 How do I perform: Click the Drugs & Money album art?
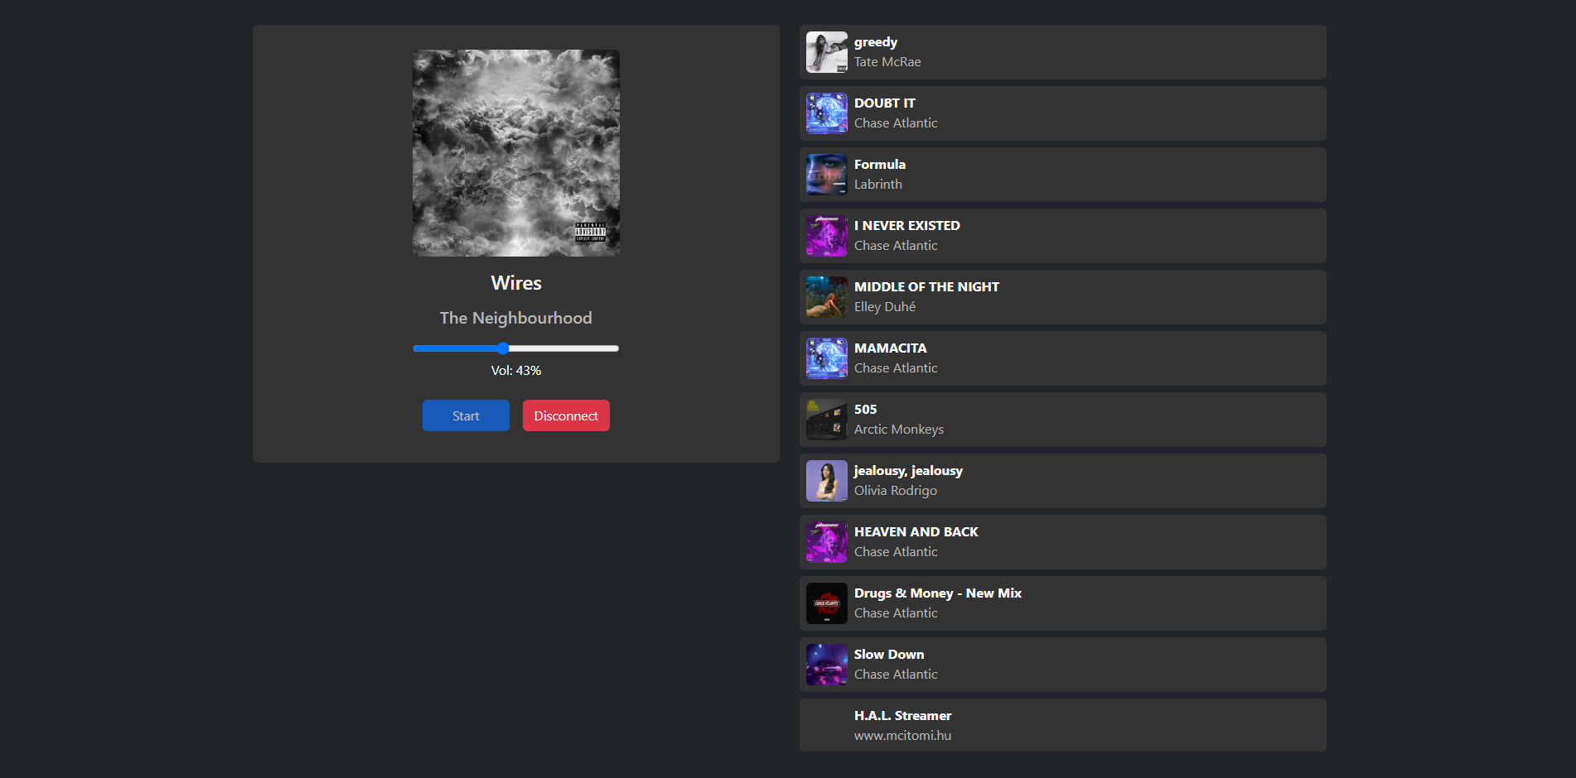coord(826,603)
